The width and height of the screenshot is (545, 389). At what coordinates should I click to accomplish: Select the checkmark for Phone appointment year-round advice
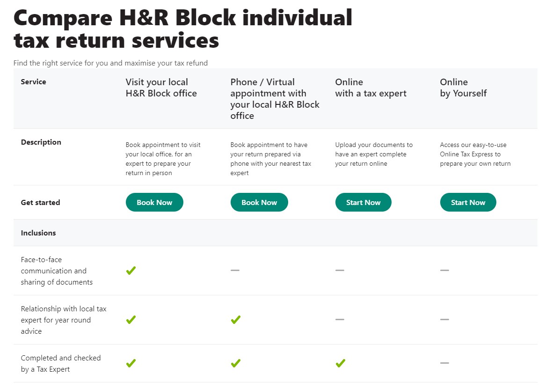pos(235,320)
